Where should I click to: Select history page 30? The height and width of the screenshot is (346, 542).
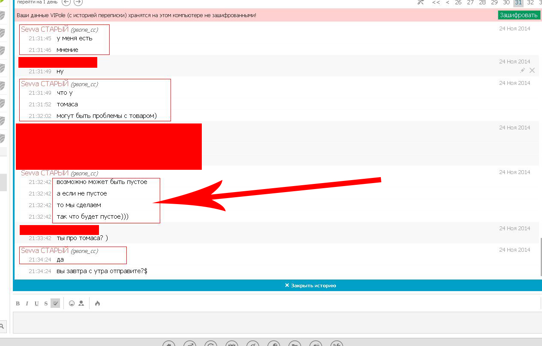tap(506, 3)
